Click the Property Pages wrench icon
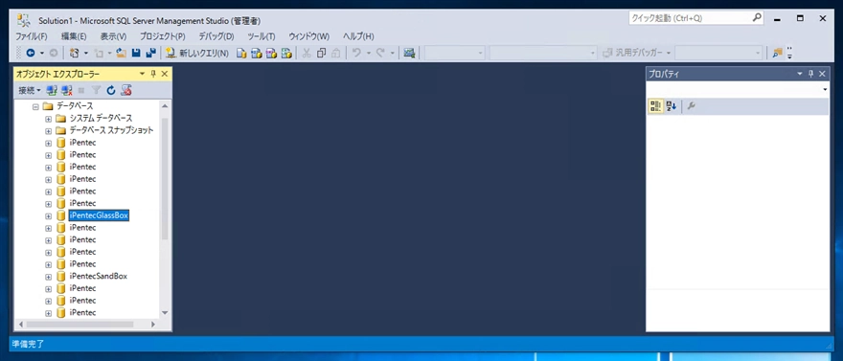 tap(692, 106)
